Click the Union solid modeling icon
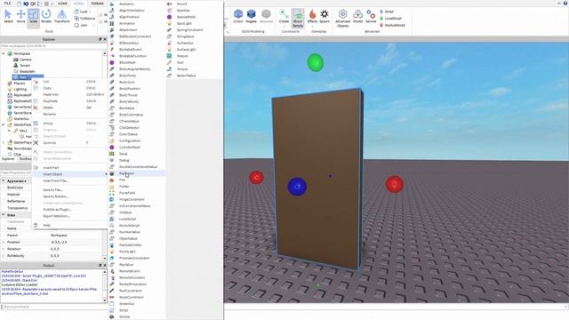This screenshot has width=569, height=320. (238, 16)
